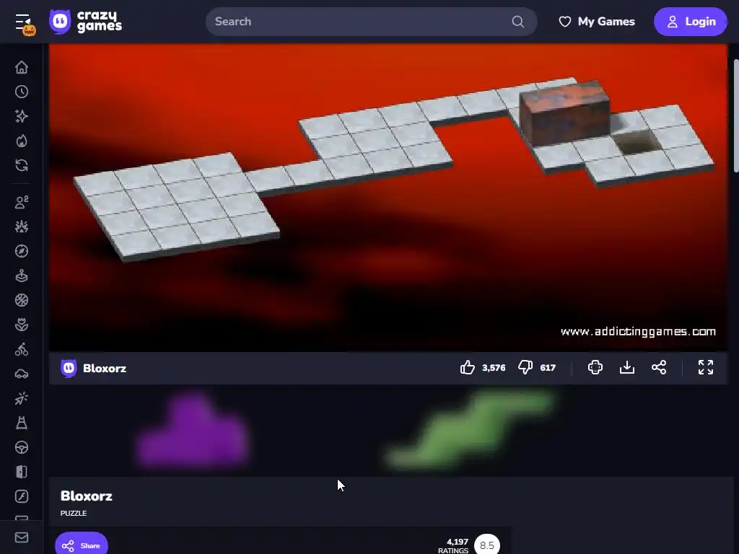739x554 pixels.
Task: Click the purple Share button
Action: click(82, 545)
